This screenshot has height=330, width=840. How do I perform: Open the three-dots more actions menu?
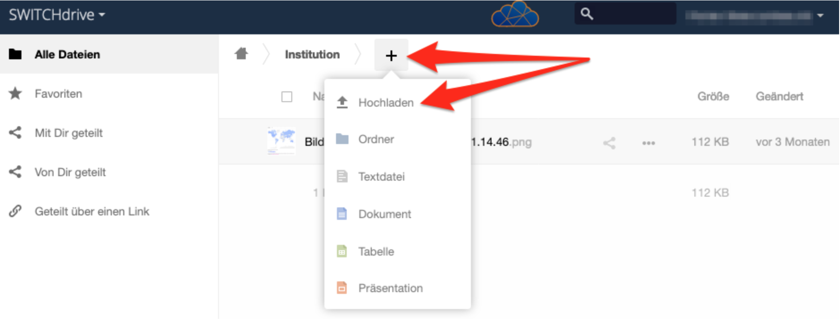click(x=648, y=143)
